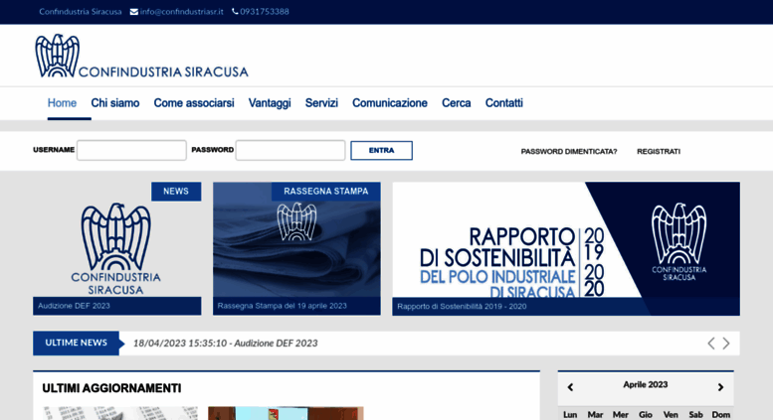Click the phone icon beside 0931753388
The width and height of the screenshot is (773, 420).
[235, 11]
